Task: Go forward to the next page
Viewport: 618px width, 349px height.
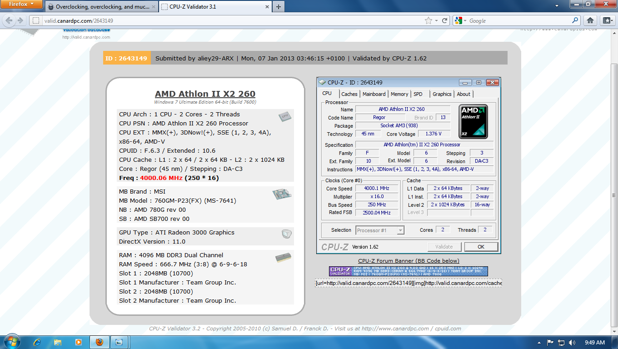Action: click(20, 20)
